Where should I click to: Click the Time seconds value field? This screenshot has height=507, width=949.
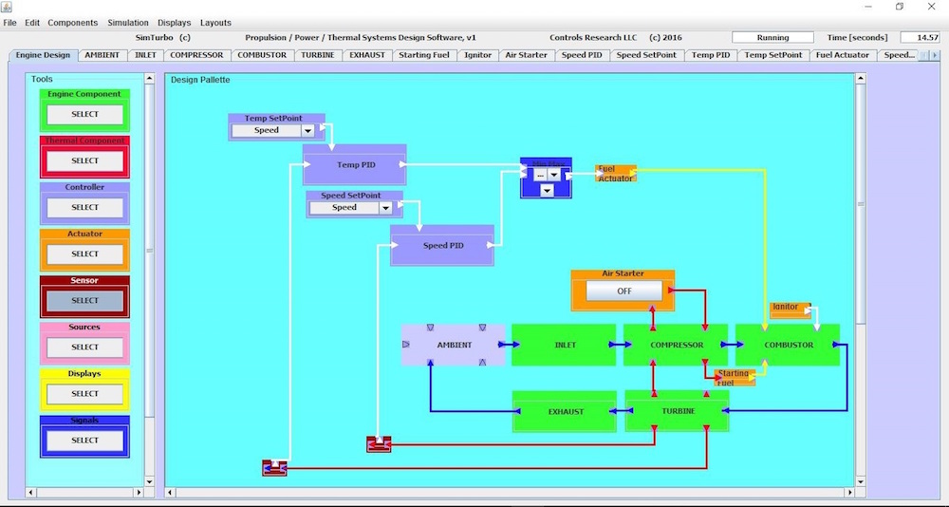point(919,37)
